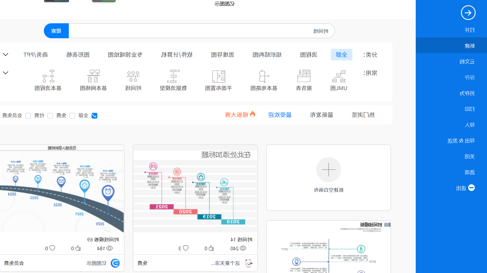This screenshot has height=273, width=487.
Task: Open the staircase timeline 2018-2021 thumbnail
Action: (x=196, y=188)
